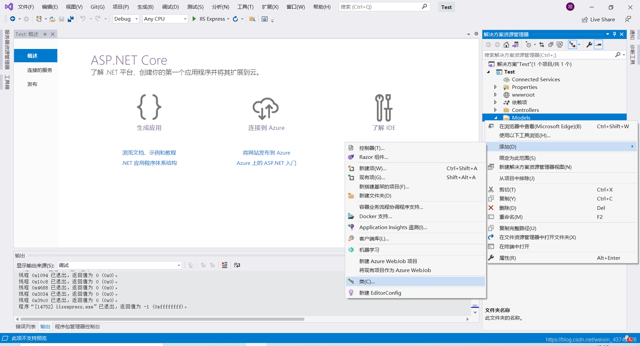Click the Navigate Backward arrow icon
The height and width of the screenshot is (346, 640).
(13, 19)
